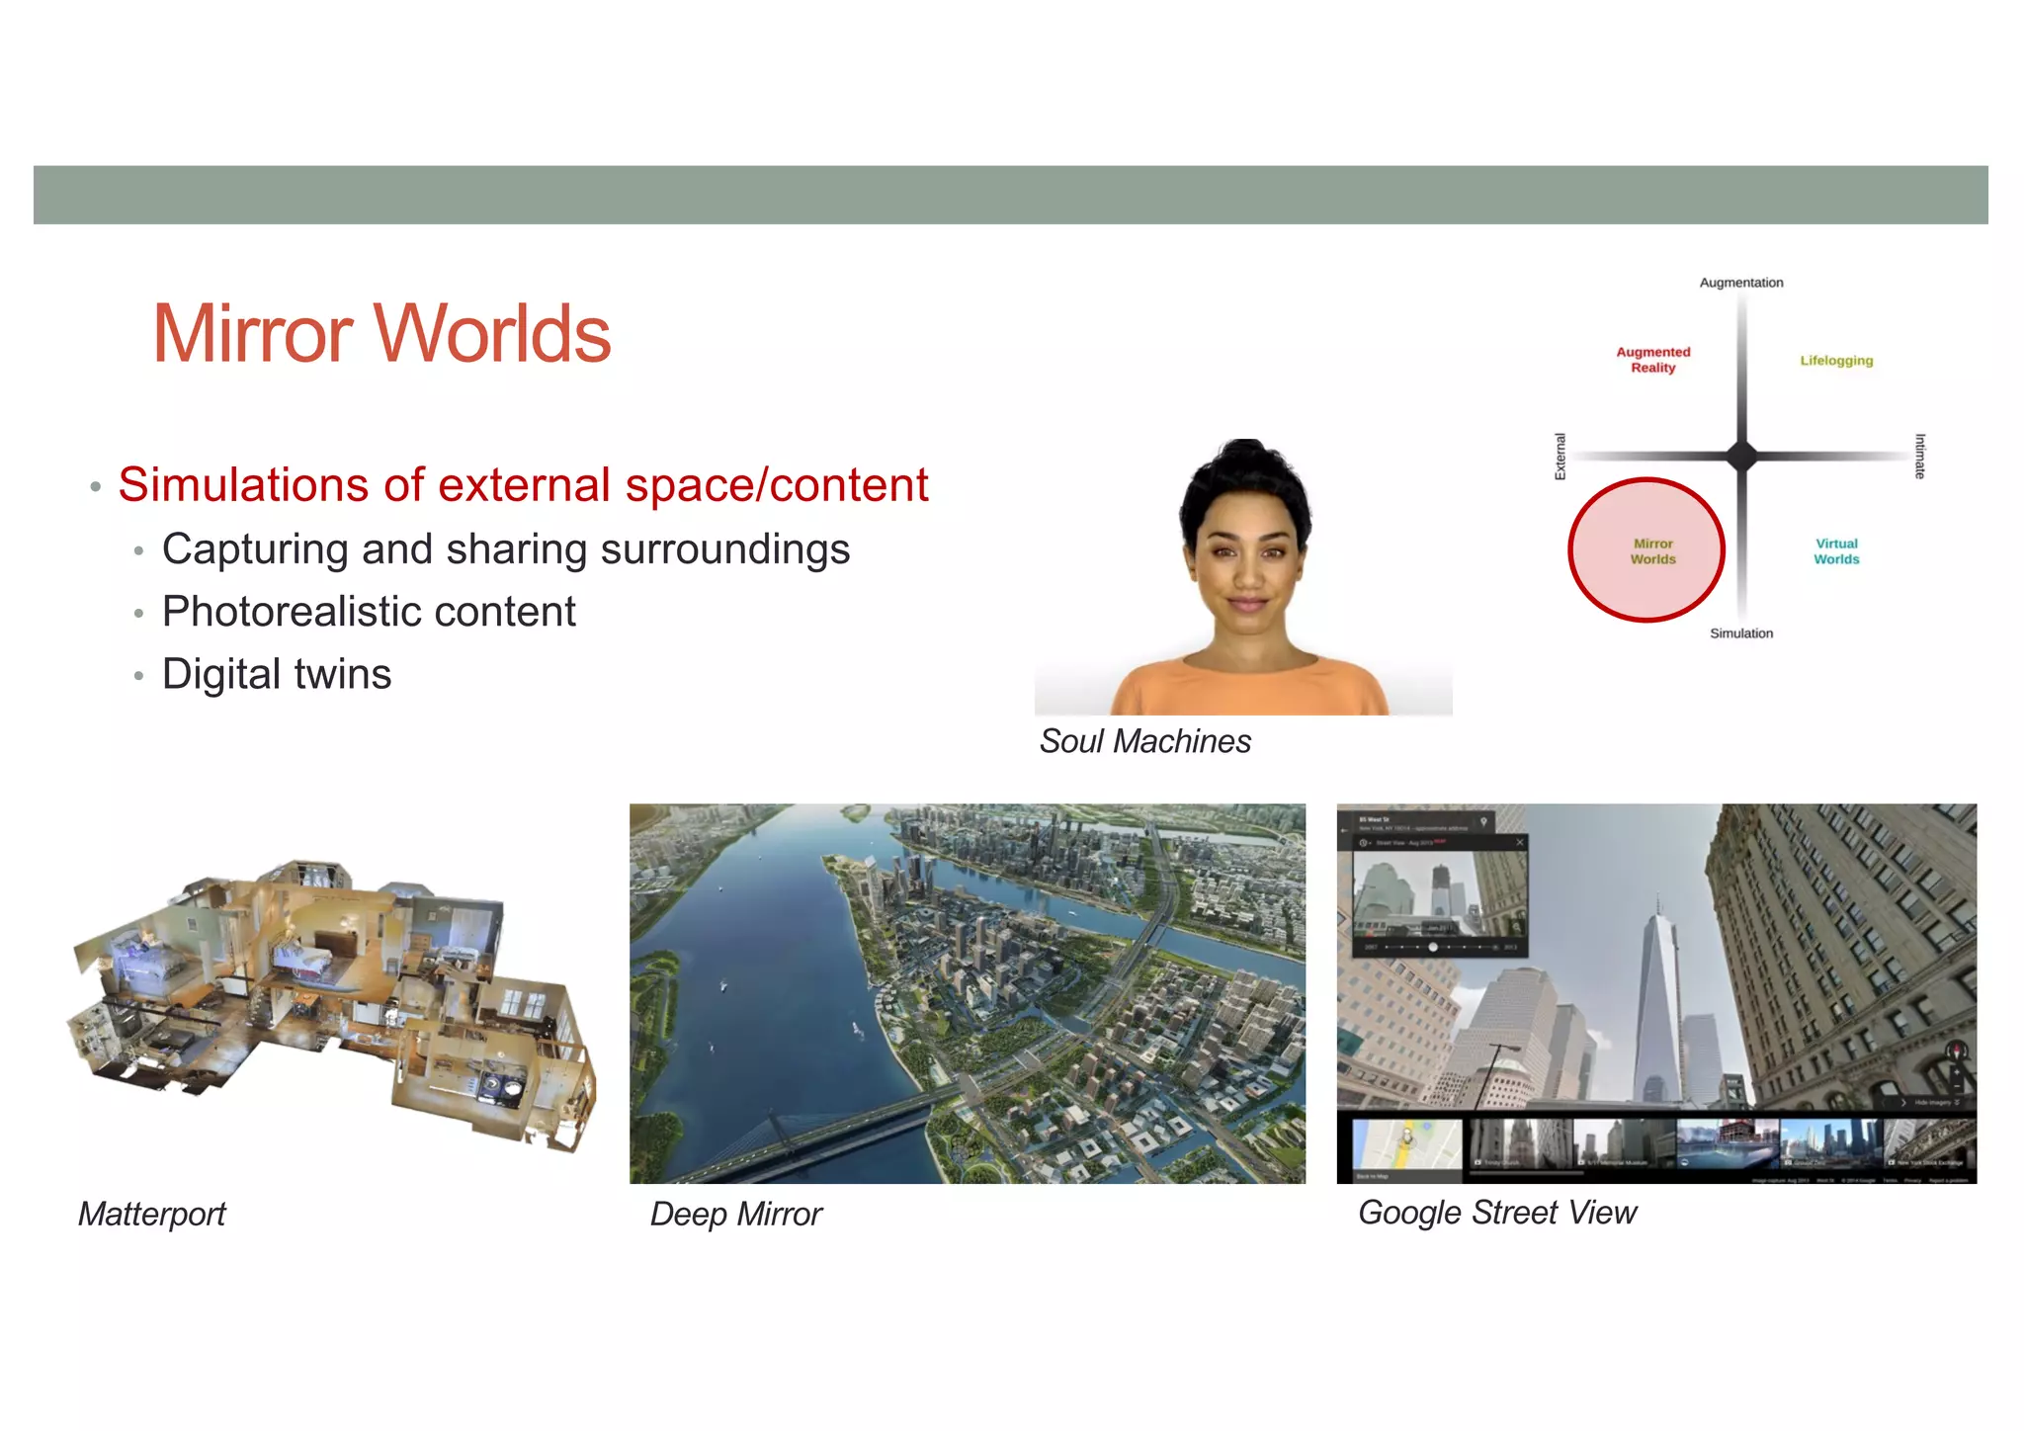
Task: Select the construction site thumbnail in the strip
Action: tap(1728, 1143)
